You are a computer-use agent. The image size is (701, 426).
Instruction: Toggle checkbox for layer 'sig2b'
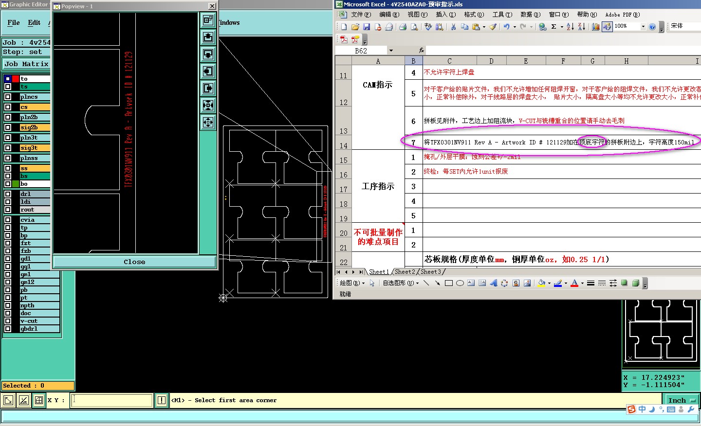(x=8, y=127)
